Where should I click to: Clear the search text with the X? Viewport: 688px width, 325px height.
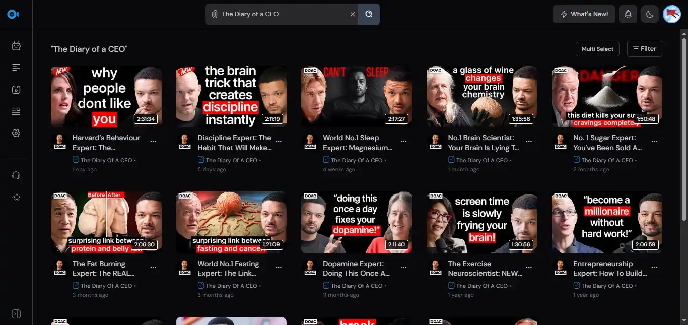pos(352,14)
